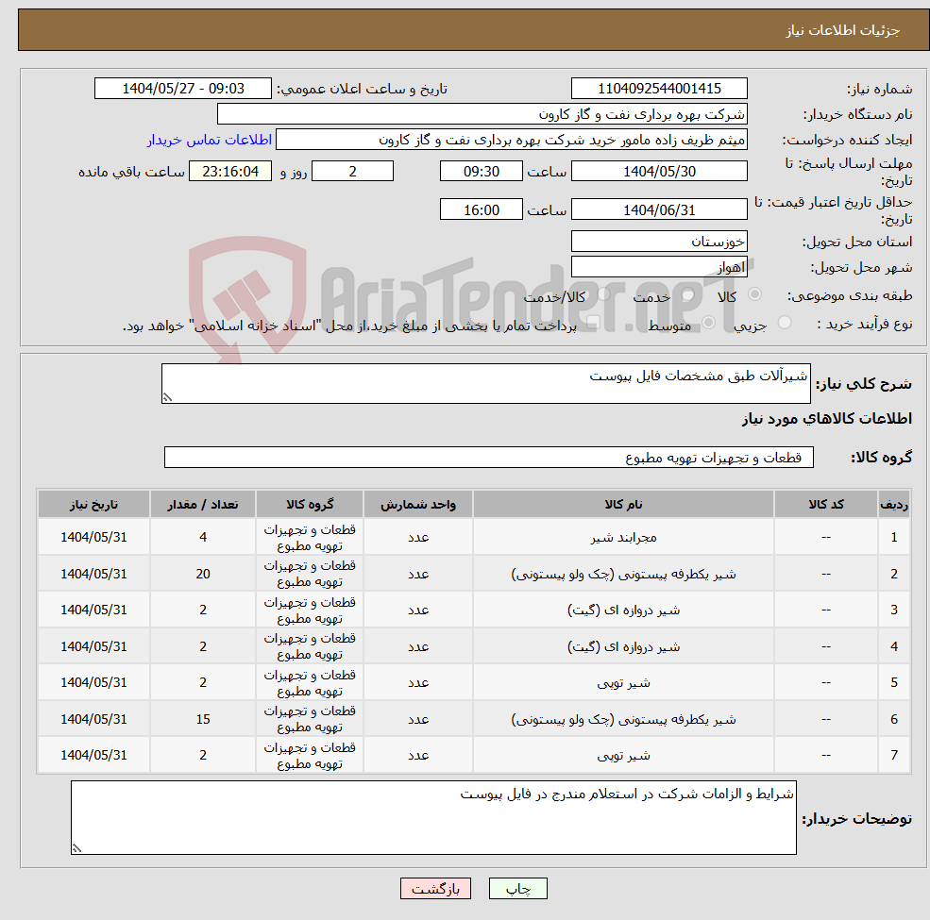Click the بازگشت button
The image size is (930, 920).
point(435,888)
